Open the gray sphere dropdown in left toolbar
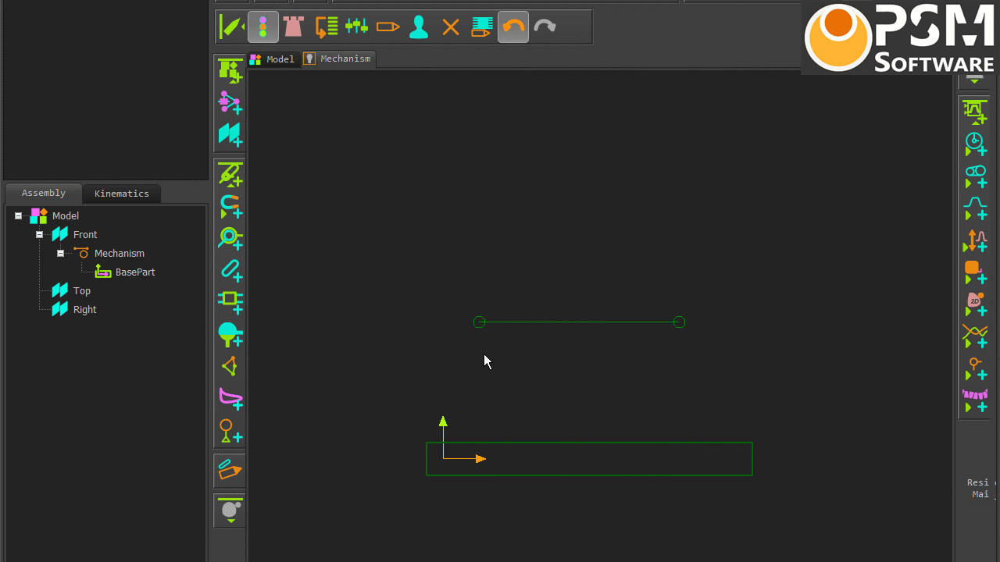 tap(230, 510)
